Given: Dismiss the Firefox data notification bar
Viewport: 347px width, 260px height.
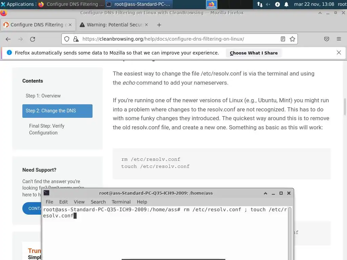Looking at the screenshot, I should click(339, 52).
